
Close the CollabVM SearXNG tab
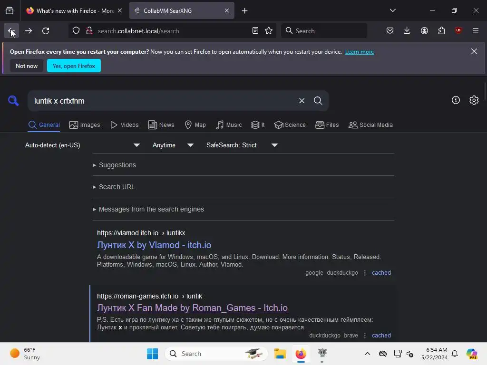pyautogui.click(x=227, y=10)
